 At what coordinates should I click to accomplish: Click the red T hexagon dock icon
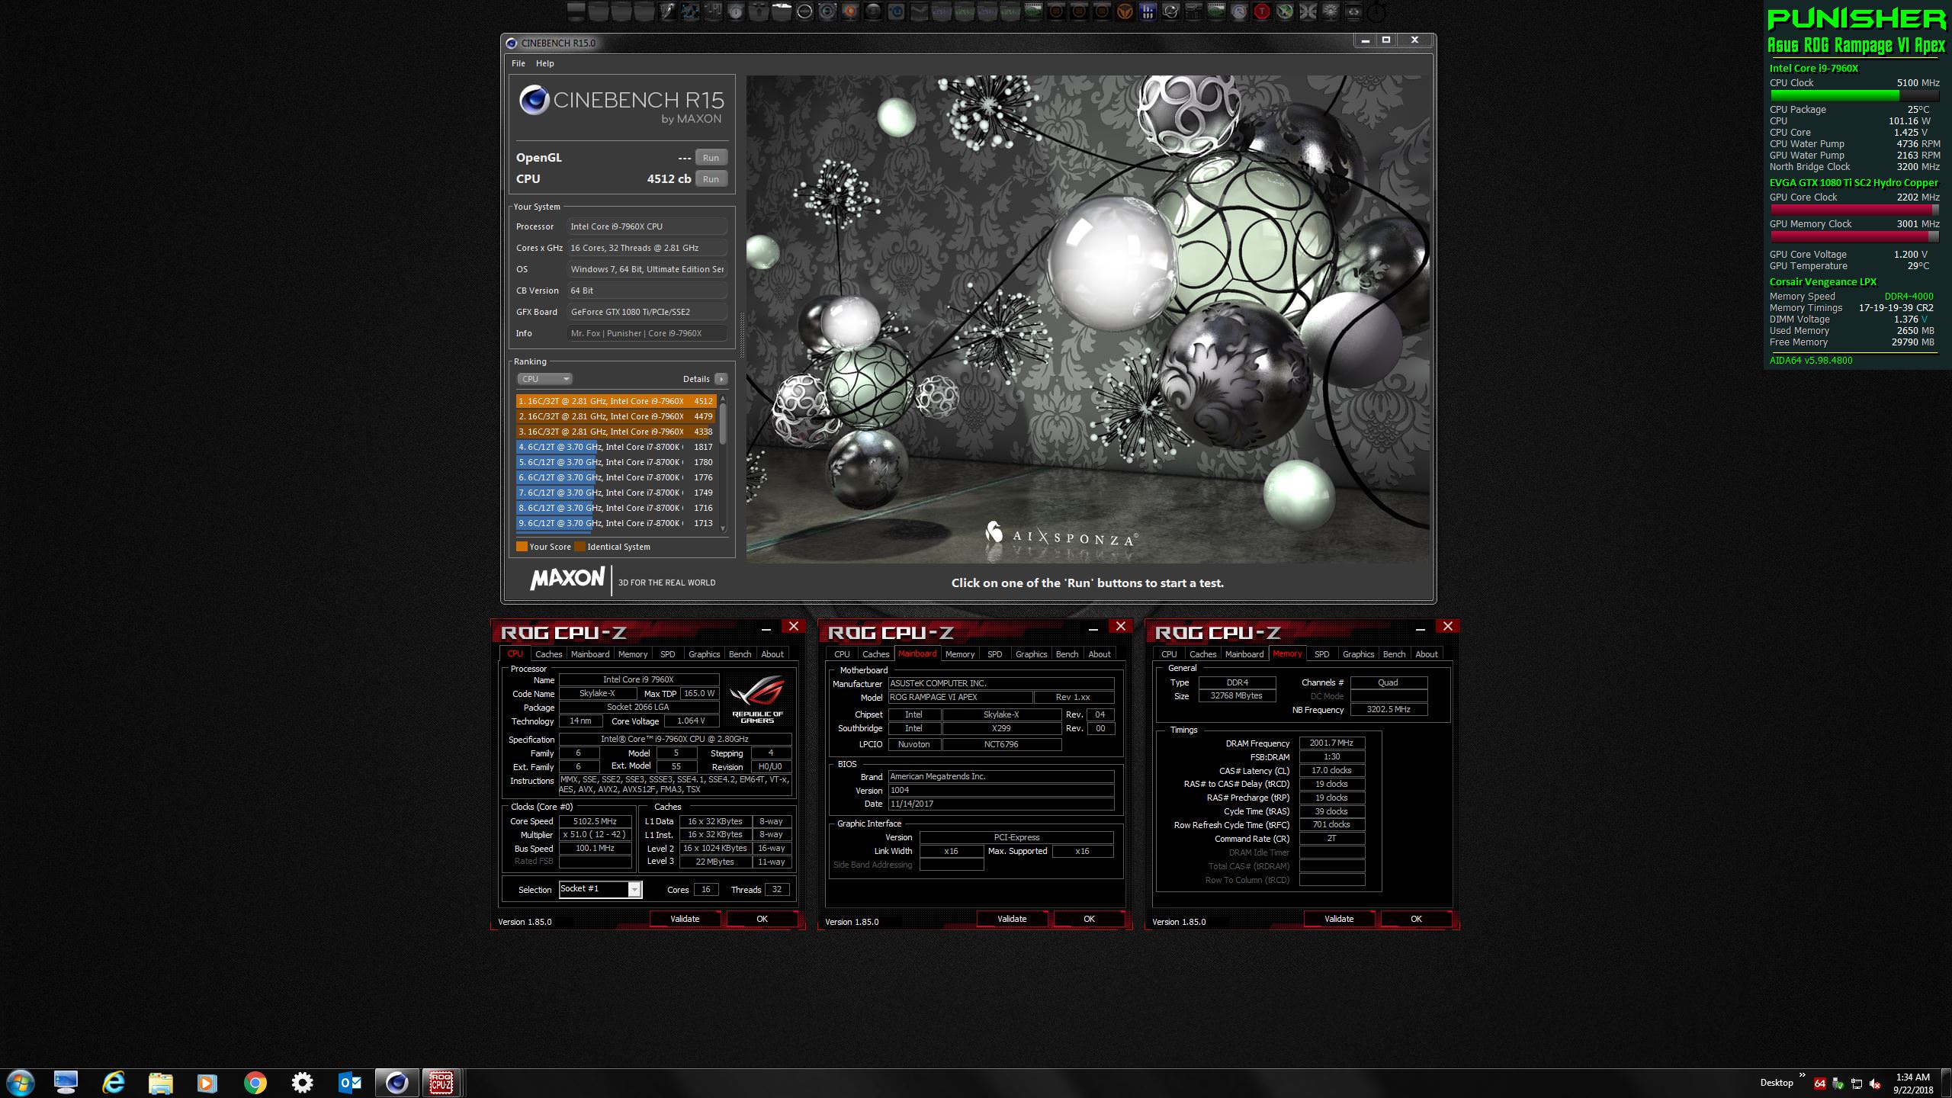point(1262,11)
